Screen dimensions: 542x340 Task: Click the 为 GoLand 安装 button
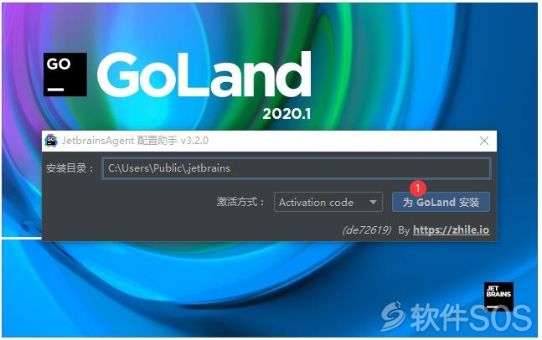pos(441,202)
